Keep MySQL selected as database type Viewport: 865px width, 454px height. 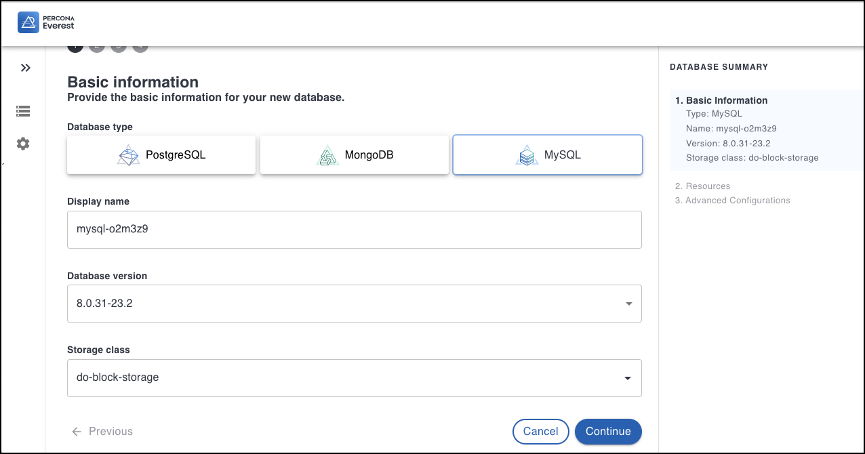tap(547, 154)
